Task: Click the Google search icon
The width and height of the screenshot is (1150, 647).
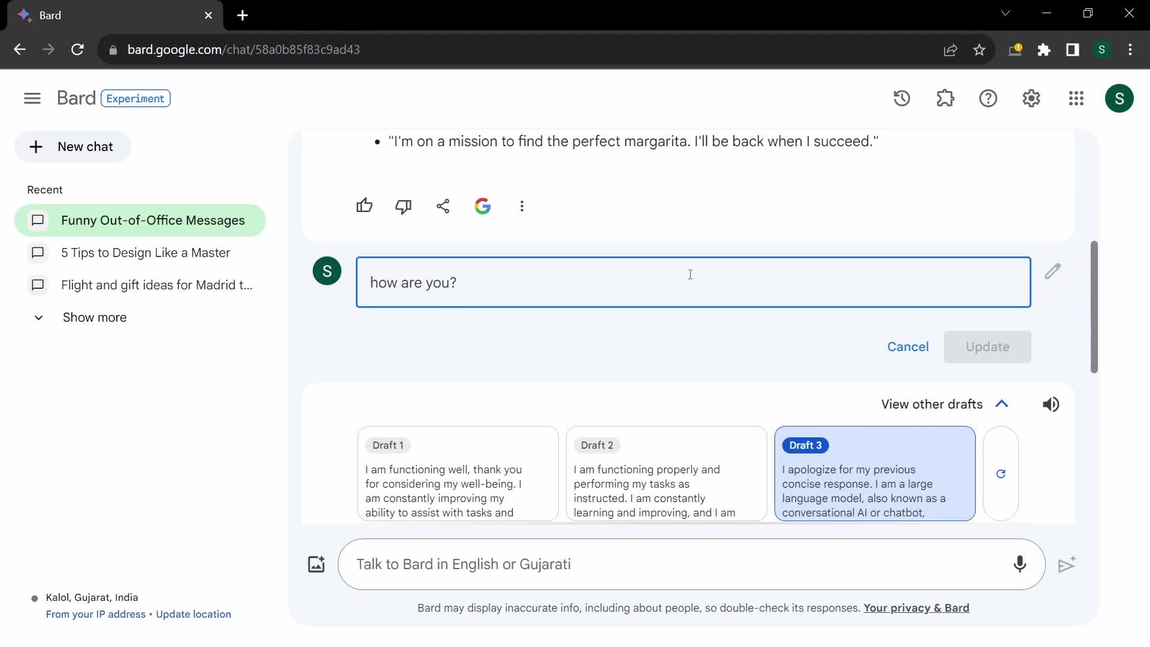Action: [x=483, y=206]
